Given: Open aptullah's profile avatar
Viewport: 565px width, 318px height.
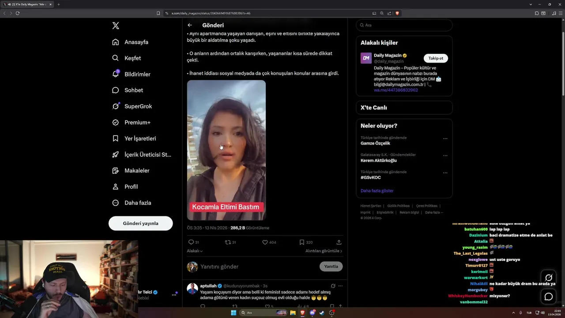Looking at the screenshot, I should [x=192, y=289].
